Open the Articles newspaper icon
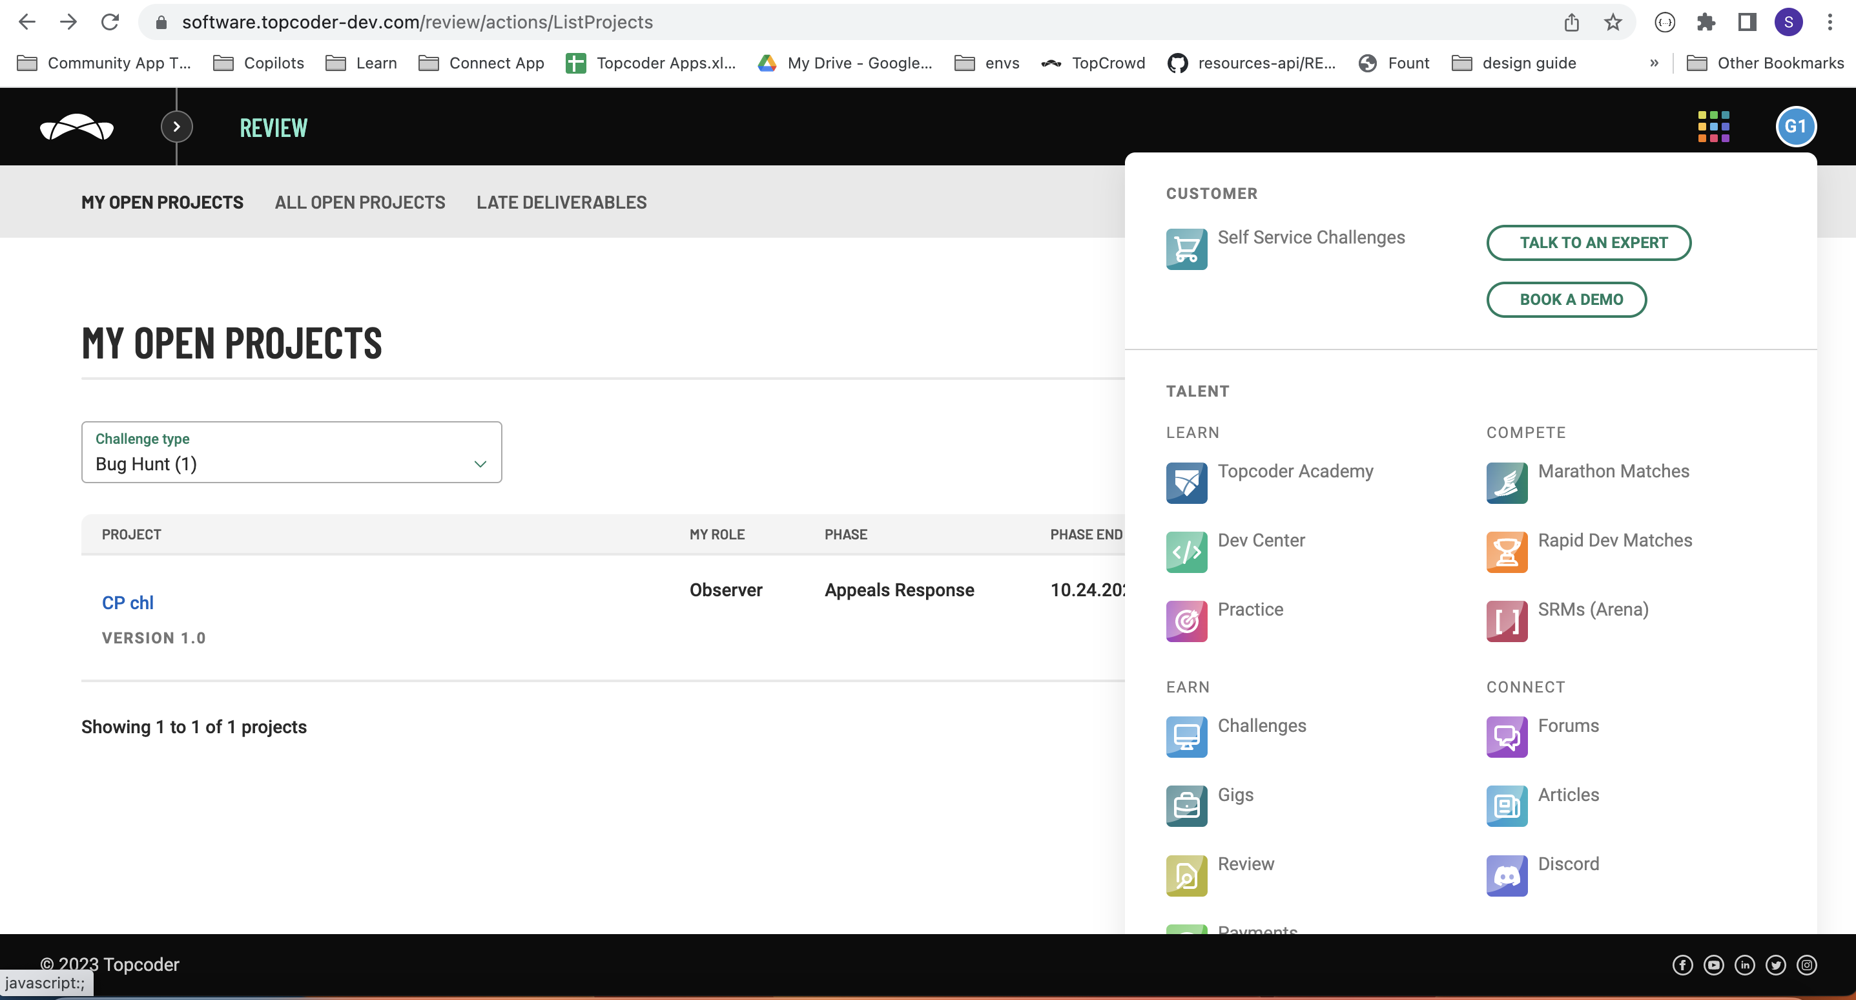The width and height of the screenshot is (1856, 1000). click(x=1507, y=806)
